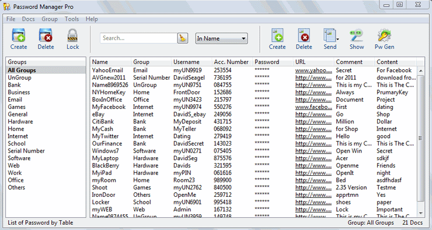Select the Serial Number group
This screenshot has height=230, width=432.
[x=26, y=151]
